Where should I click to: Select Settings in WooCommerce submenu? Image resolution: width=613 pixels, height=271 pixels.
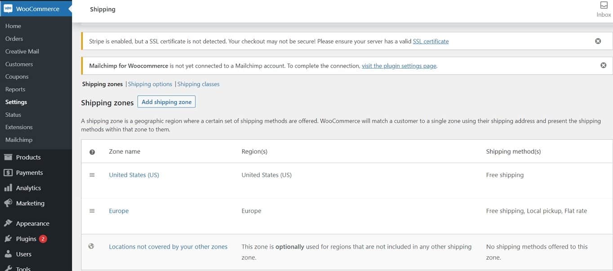16,102
